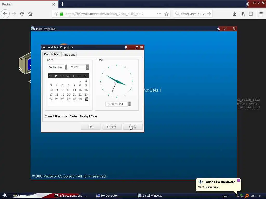
Task: Adjust the 2006 year spinner
Action: tap(88, 67)
